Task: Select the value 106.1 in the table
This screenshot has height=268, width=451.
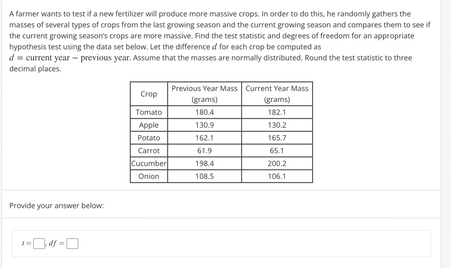Action: tap(276, 176)
